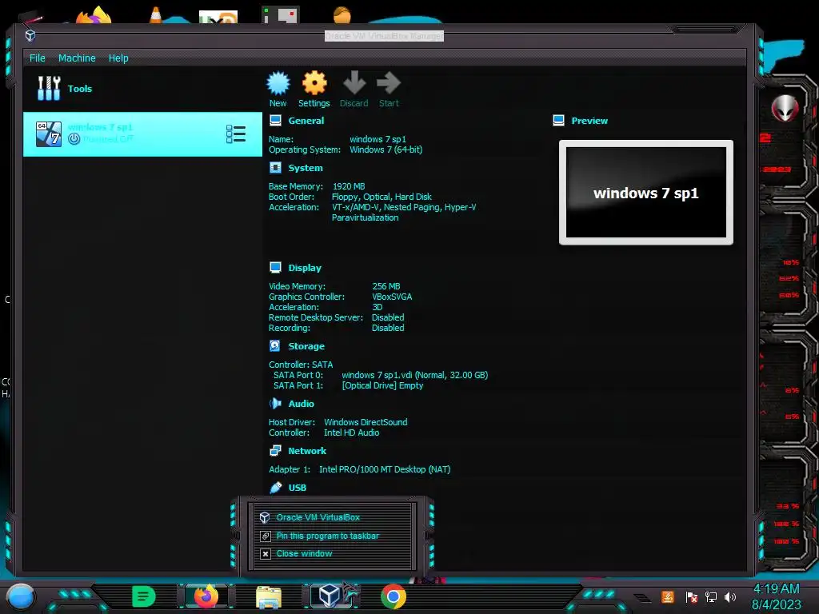
Task: Open the Settings gear for the VM
Action: pos(314,83)
